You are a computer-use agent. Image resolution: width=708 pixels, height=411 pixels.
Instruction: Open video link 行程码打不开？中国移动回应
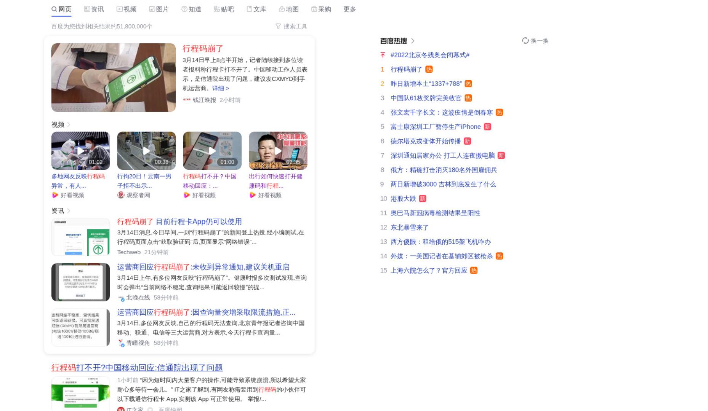click(x=210, y=181)
